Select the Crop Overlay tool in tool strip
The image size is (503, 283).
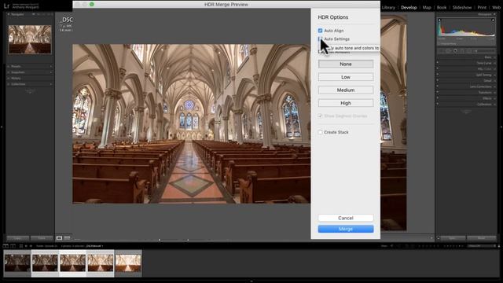click(x=448, y=50)
